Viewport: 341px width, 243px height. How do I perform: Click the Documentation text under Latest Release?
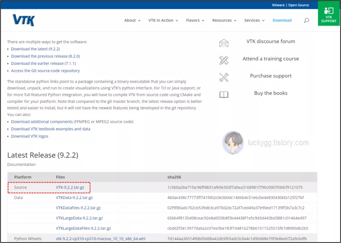pos(21,165)
